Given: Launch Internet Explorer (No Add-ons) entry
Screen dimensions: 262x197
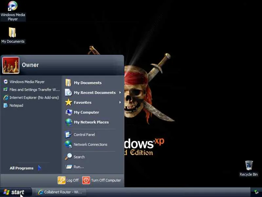Looking at the screenshot, I should coord(34,98).
